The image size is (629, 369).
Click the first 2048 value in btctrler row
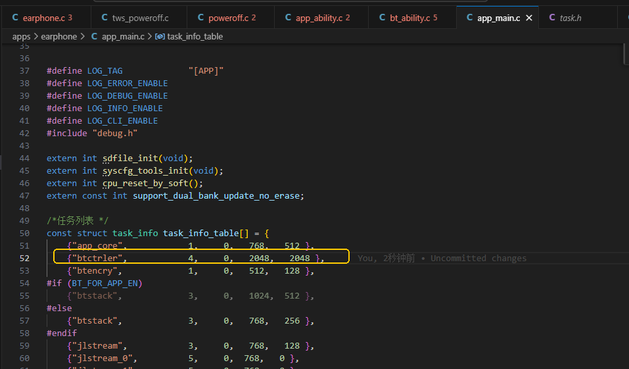(x=259, y=258)
